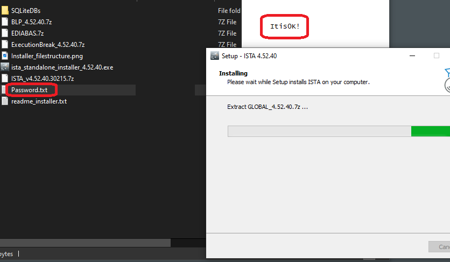Image resolution: width=450 pixels, height=262 pixels.
Task: Select ExecutionBreak_4.52.40.7z file name
Action: (48, 45)
